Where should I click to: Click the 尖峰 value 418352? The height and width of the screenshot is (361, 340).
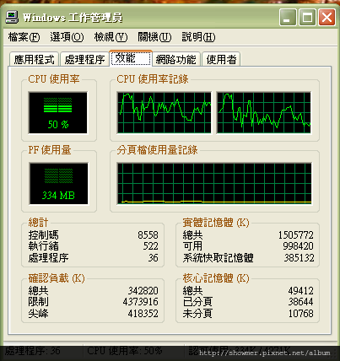coord(143,313)
